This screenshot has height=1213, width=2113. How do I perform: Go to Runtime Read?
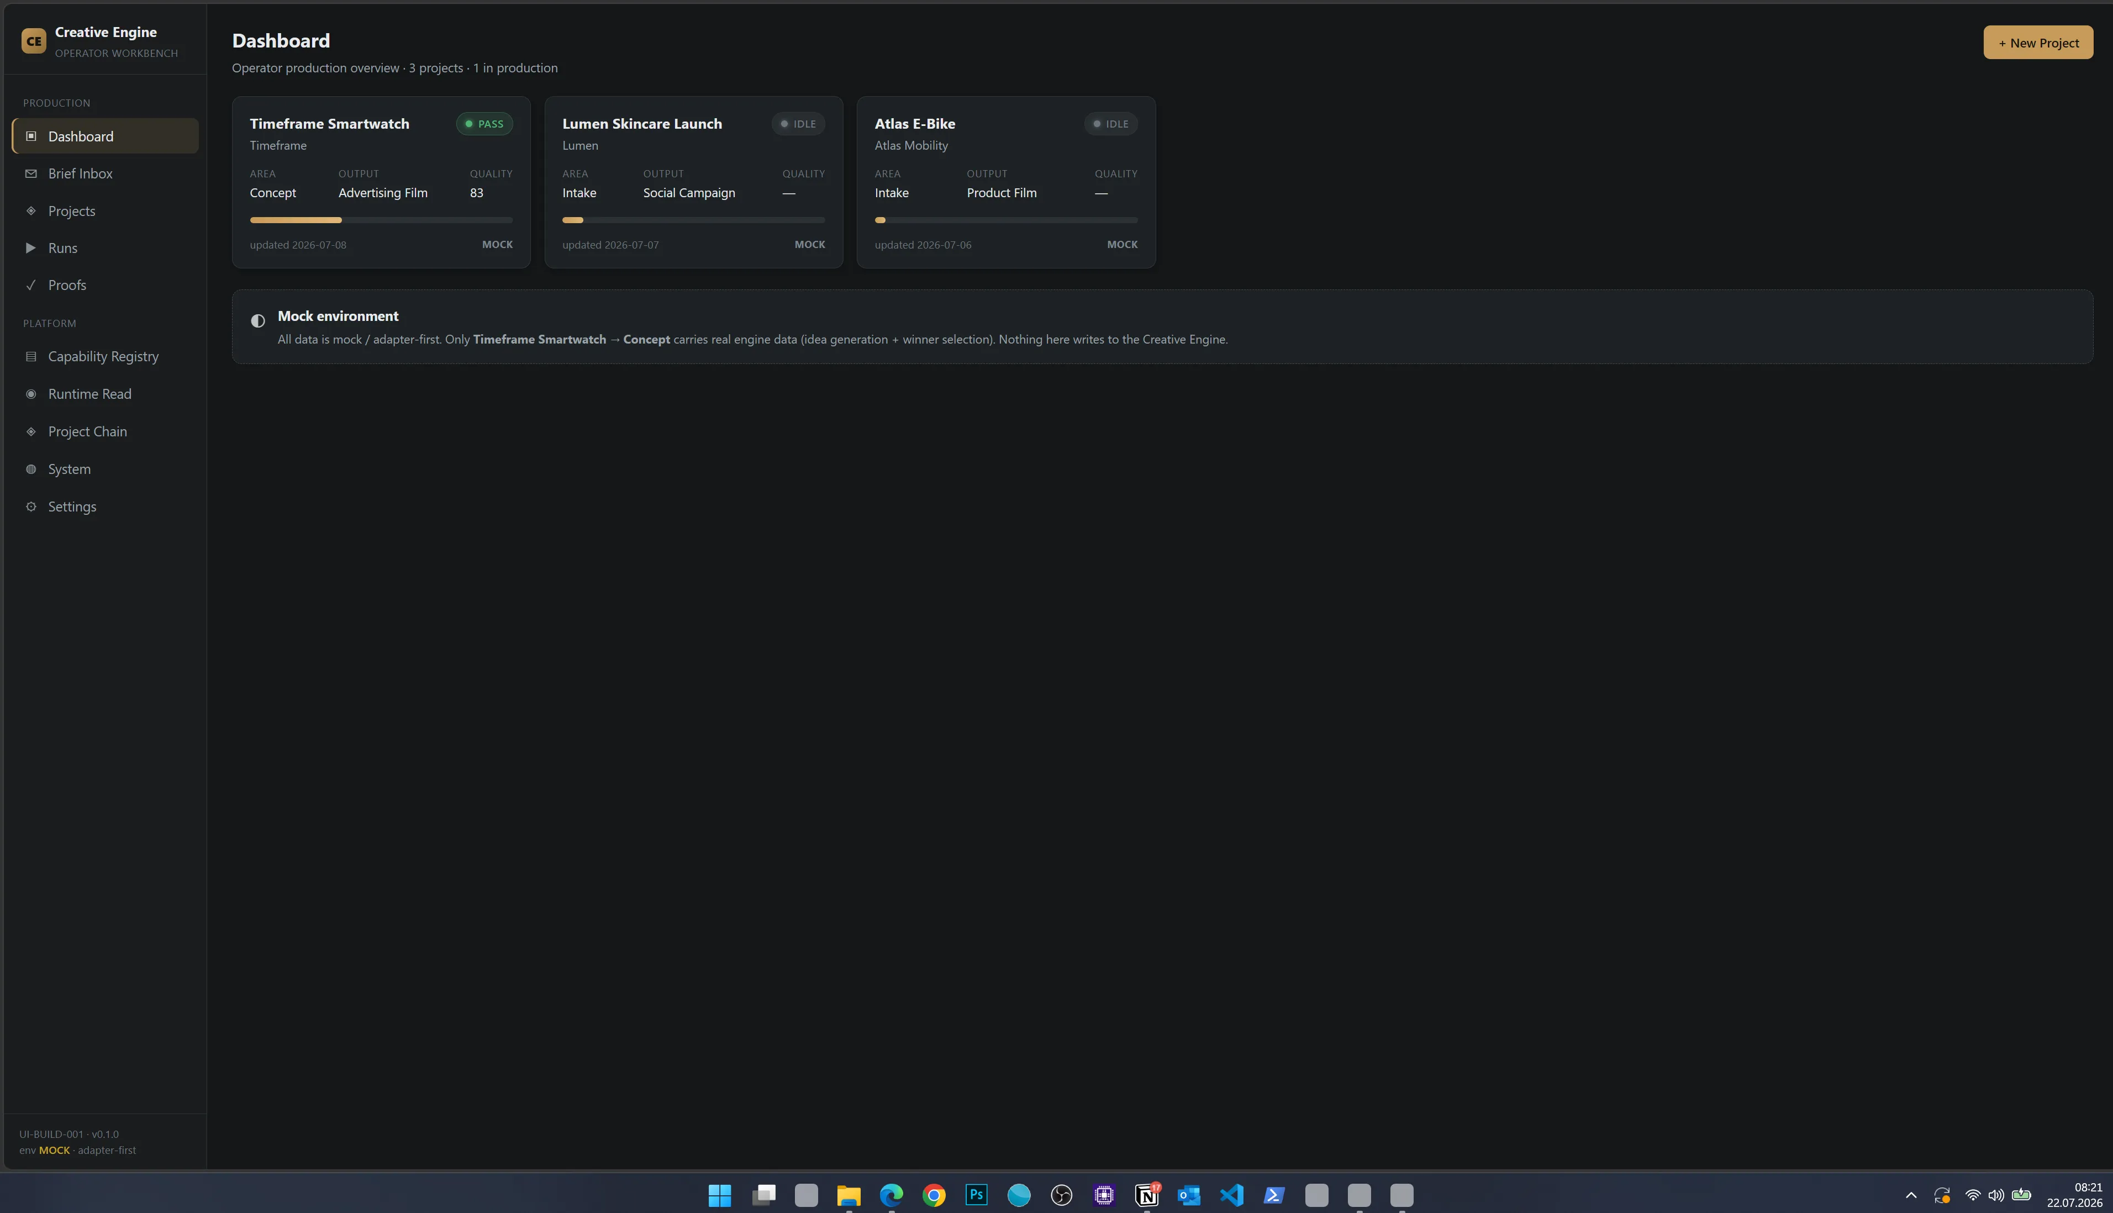[105, 394]
